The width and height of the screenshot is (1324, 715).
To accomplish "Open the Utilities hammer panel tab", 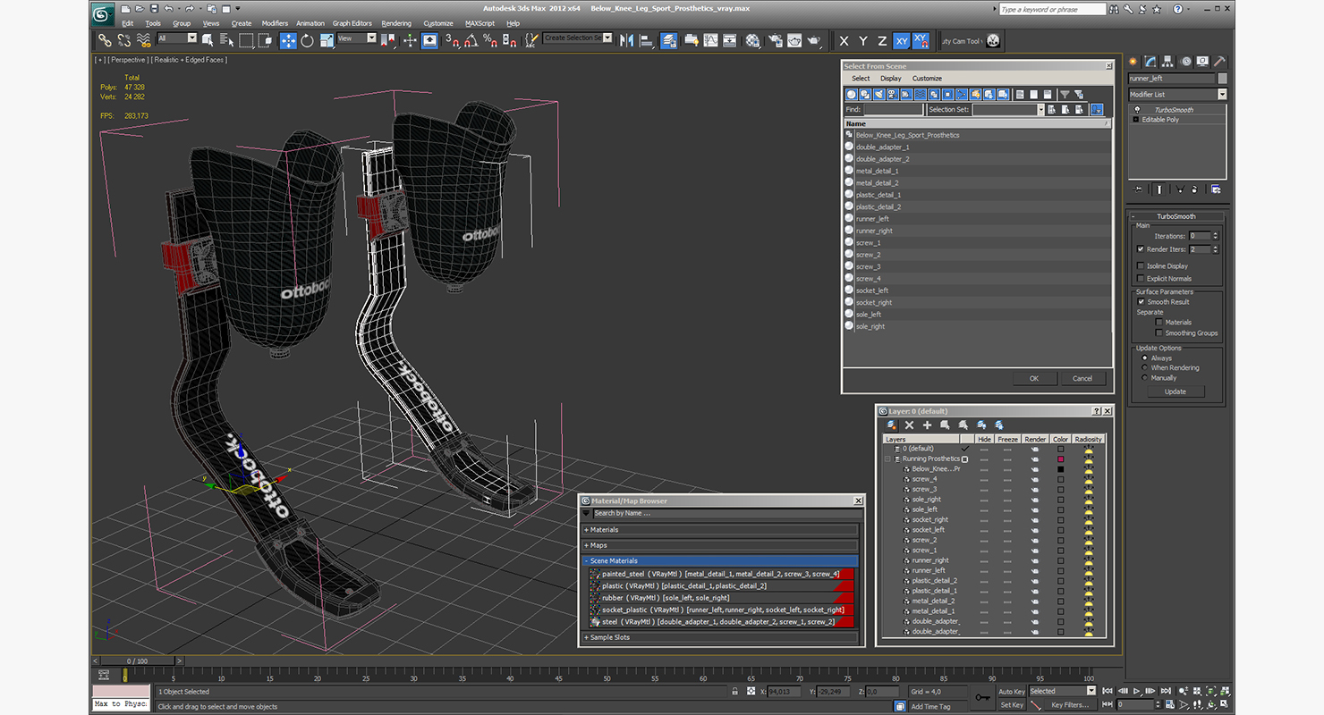I will click(x=1219, y=62).
